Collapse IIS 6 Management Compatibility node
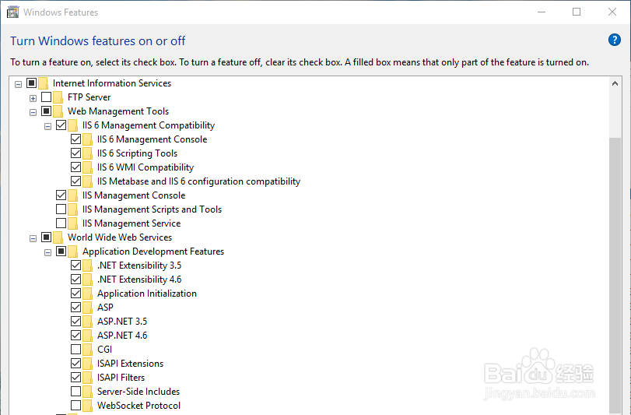 47,125
